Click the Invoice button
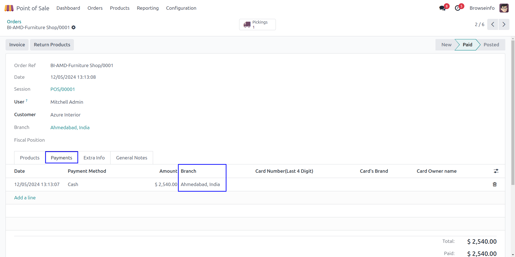This screenshot has width=515, height=257. tap(17, 45)
